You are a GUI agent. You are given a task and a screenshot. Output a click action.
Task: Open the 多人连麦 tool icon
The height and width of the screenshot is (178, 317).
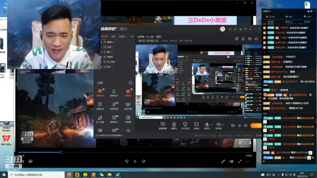tap(100, 119)
